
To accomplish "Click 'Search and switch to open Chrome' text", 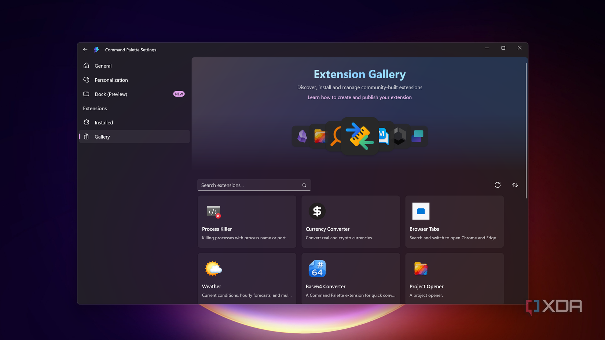I will [x=454, y=238].
